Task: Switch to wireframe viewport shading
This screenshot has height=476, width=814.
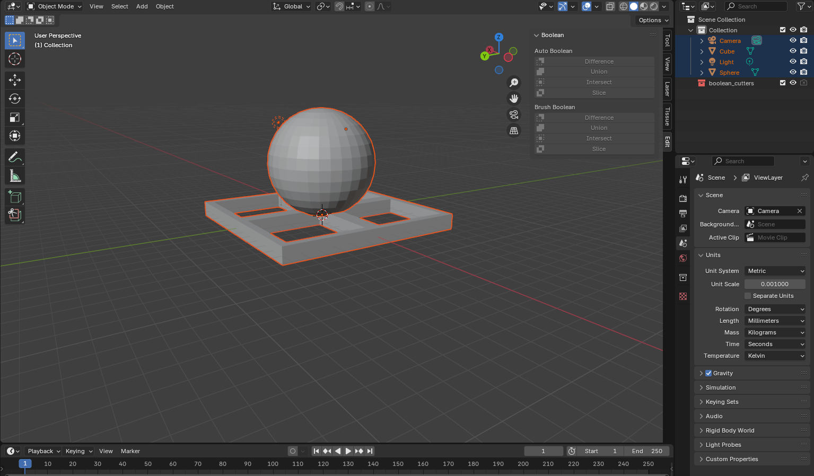Action: coord(624,6)
